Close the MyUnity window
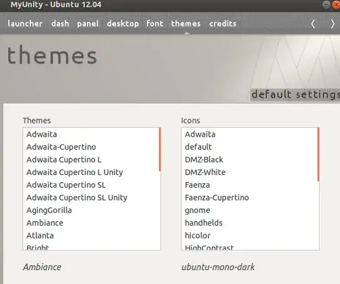This screenshot has height=284, width=340. tap(336, 4)
